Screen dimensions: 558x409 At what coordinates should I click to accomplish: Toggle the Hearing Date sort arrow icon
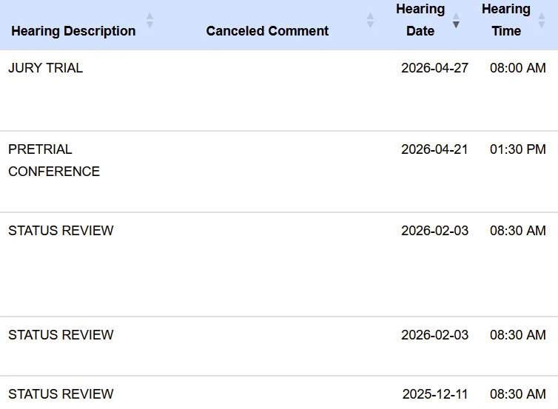[456, 21]
